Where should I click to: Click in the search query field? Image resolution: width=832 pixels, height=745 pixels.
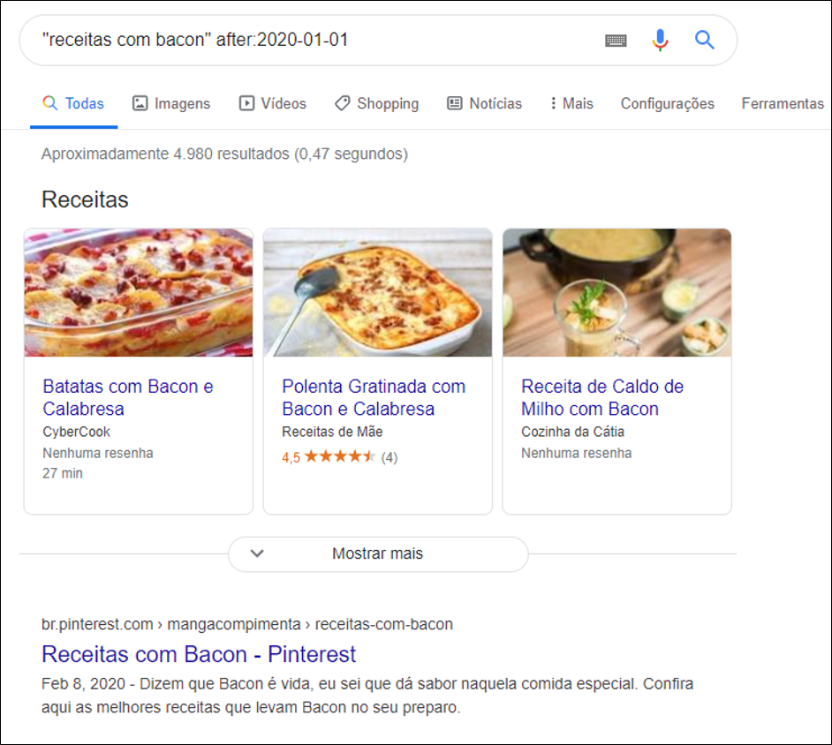[x=309, y=40]
